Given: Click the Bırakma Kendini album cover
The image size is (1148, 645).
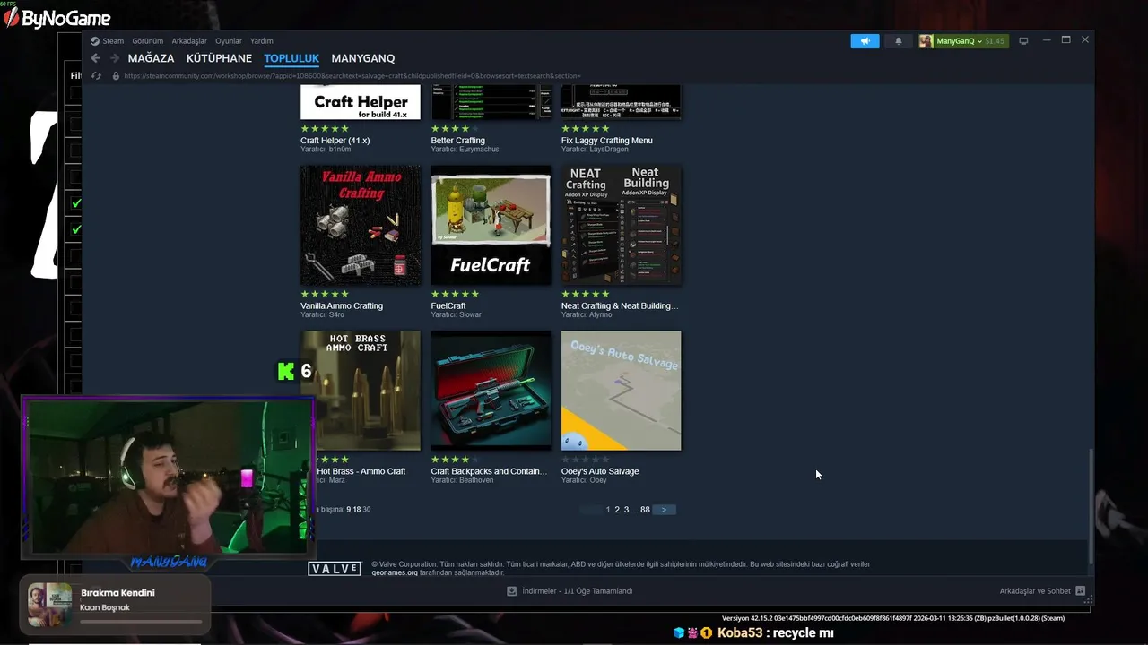Looking at the screenshot, I should click(x=50, y=605).
